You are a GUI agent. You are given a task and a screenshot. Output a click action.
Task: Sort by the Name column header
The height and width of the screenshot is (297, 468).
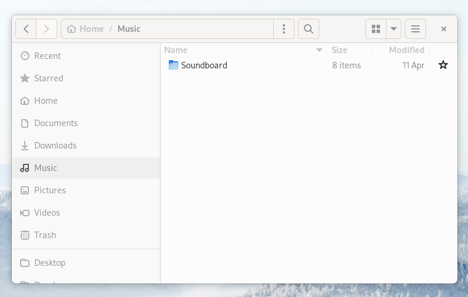[x=244, y=50]
